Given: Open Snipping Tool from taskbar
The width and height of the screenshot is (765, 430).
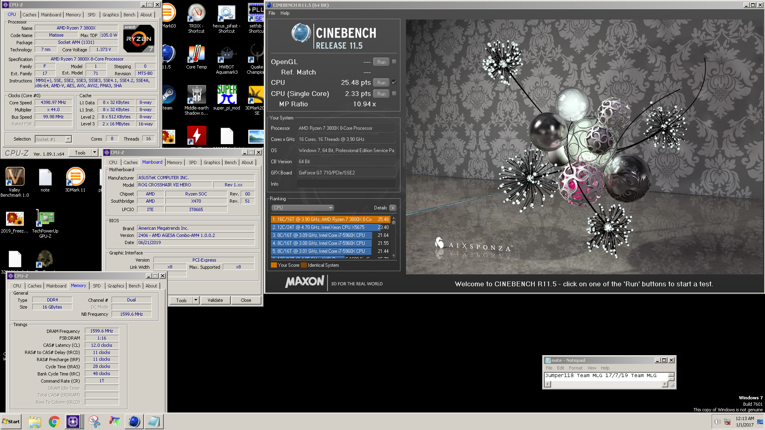Looking at the screenshot, I should pyautogui.click(x=94, y=422).
